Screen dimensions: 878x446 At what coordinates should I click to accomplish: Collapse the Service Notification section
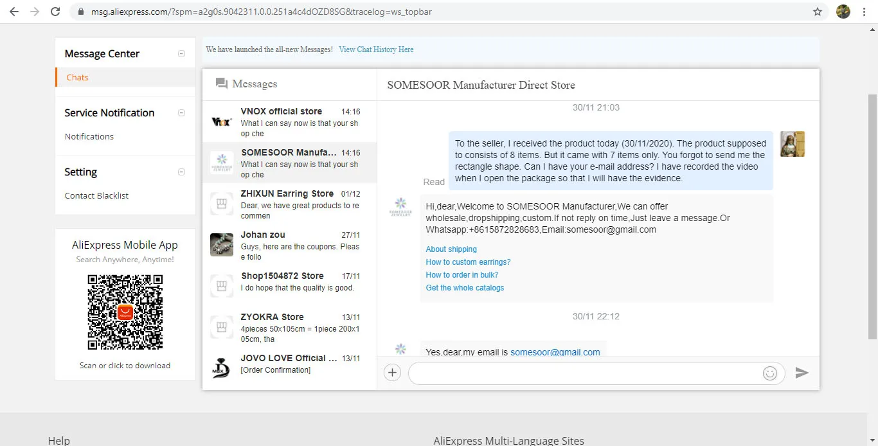pos(181,113)
